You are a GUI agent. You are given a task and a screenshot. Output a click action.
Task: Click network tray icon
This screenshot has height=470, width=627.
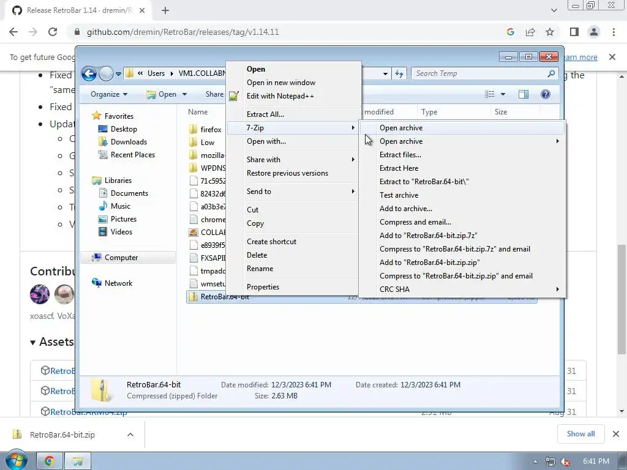click(550, 461)
